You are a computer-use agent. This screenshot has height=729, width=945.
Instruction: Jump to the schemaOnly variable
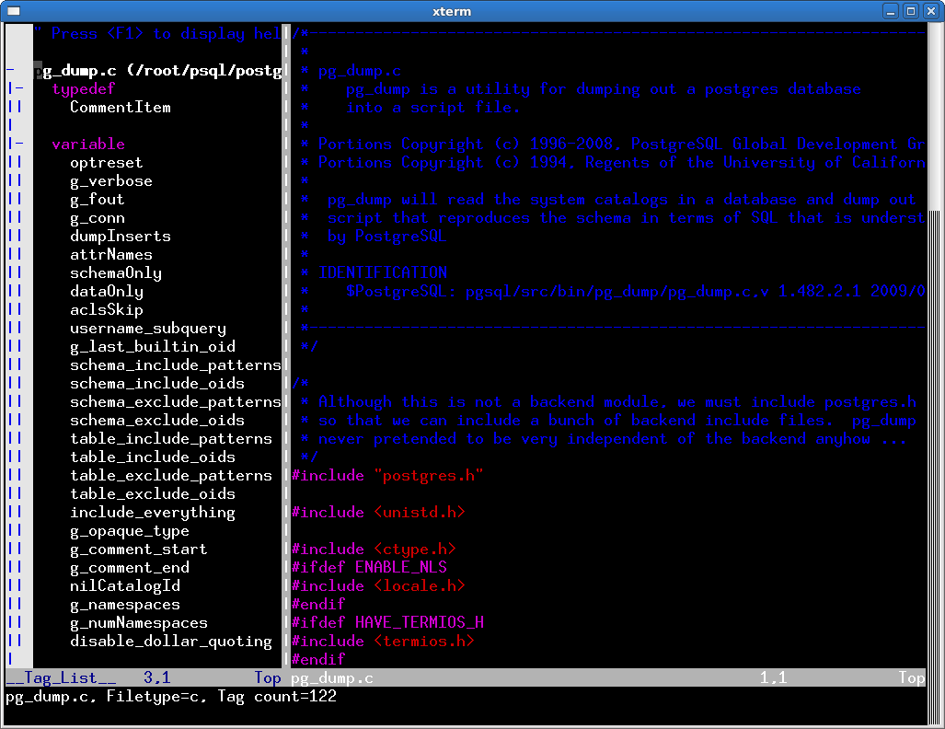(x=116, y=272)
